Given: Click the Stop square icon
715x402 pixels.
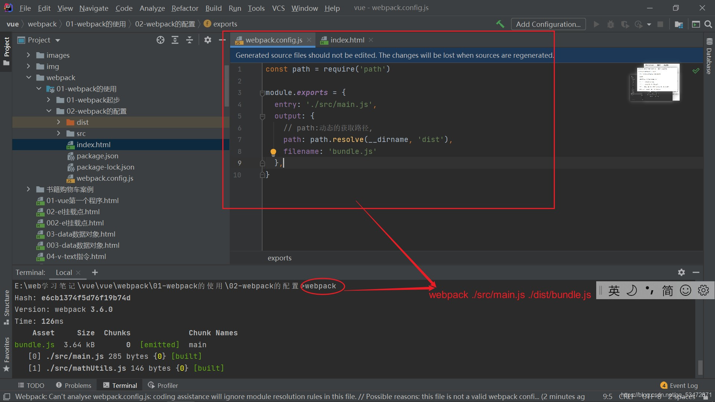Looking at the screenshot, I should tap(660, 24).
